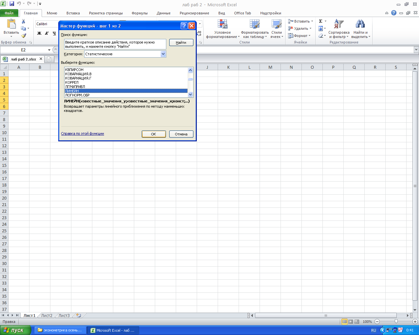Open the Формат cells dropdown
The image size is (419, 335).
pos(299,36)
